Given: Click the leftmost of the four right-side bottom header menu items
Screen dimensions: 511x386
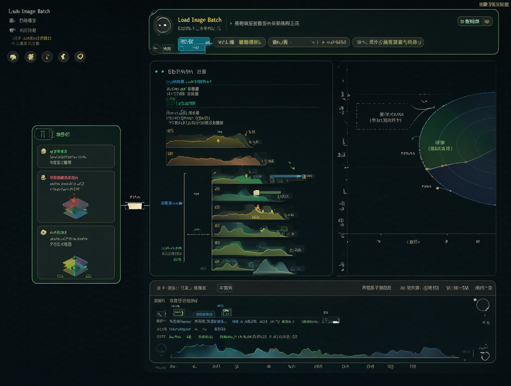Looking at the screenshot, I should pos(376,288).
